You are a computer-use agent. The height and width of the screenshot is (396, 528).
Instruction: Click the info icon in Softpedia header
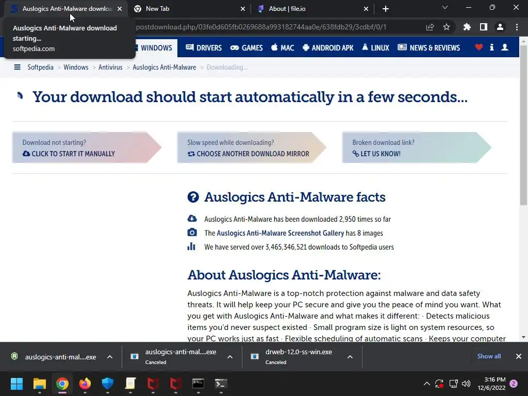tap(491, 47)
